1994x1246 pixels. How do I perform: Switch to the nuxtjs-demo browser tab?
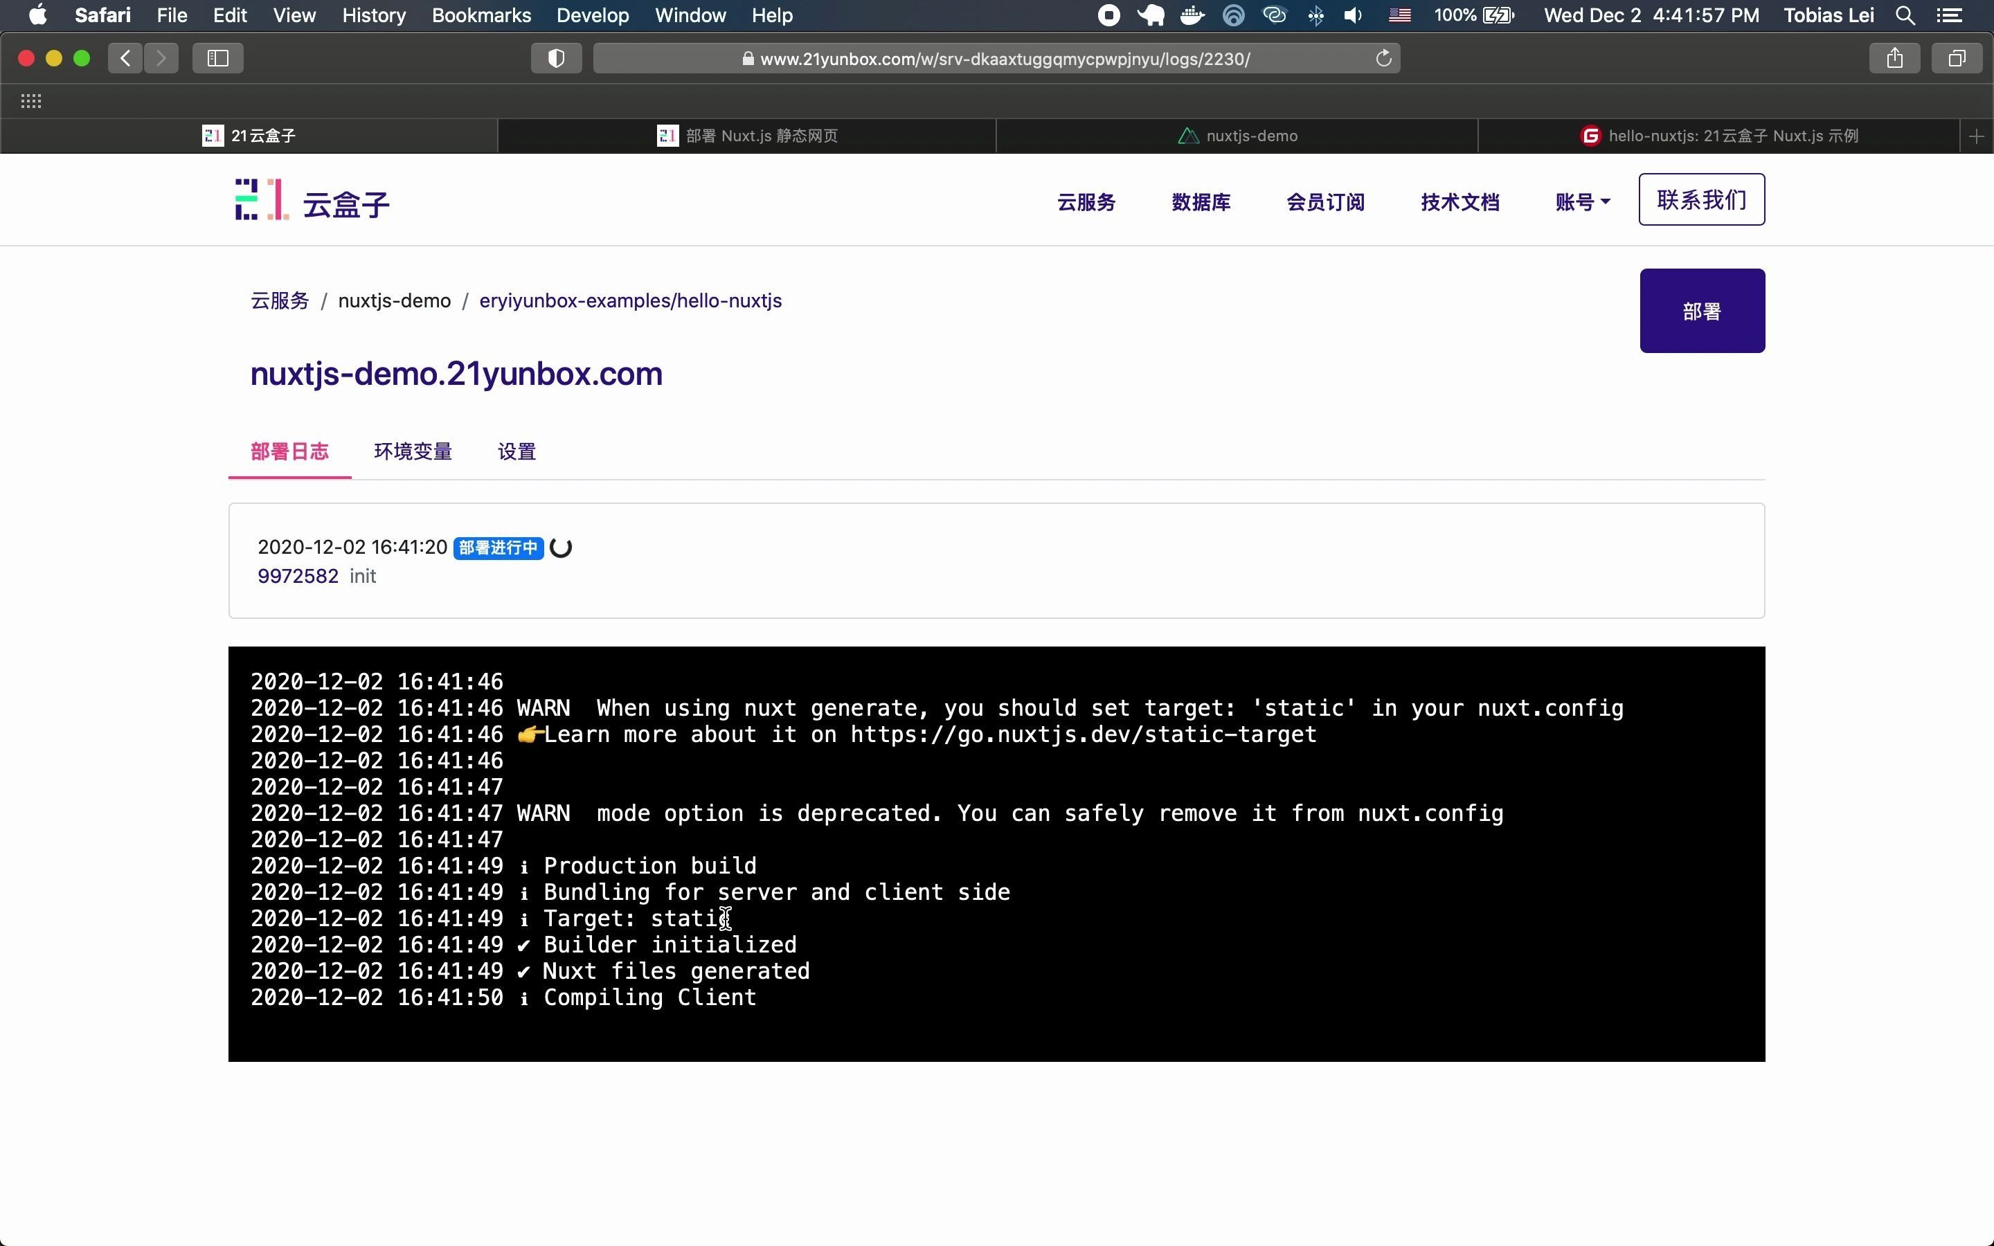click(1237, 136)
